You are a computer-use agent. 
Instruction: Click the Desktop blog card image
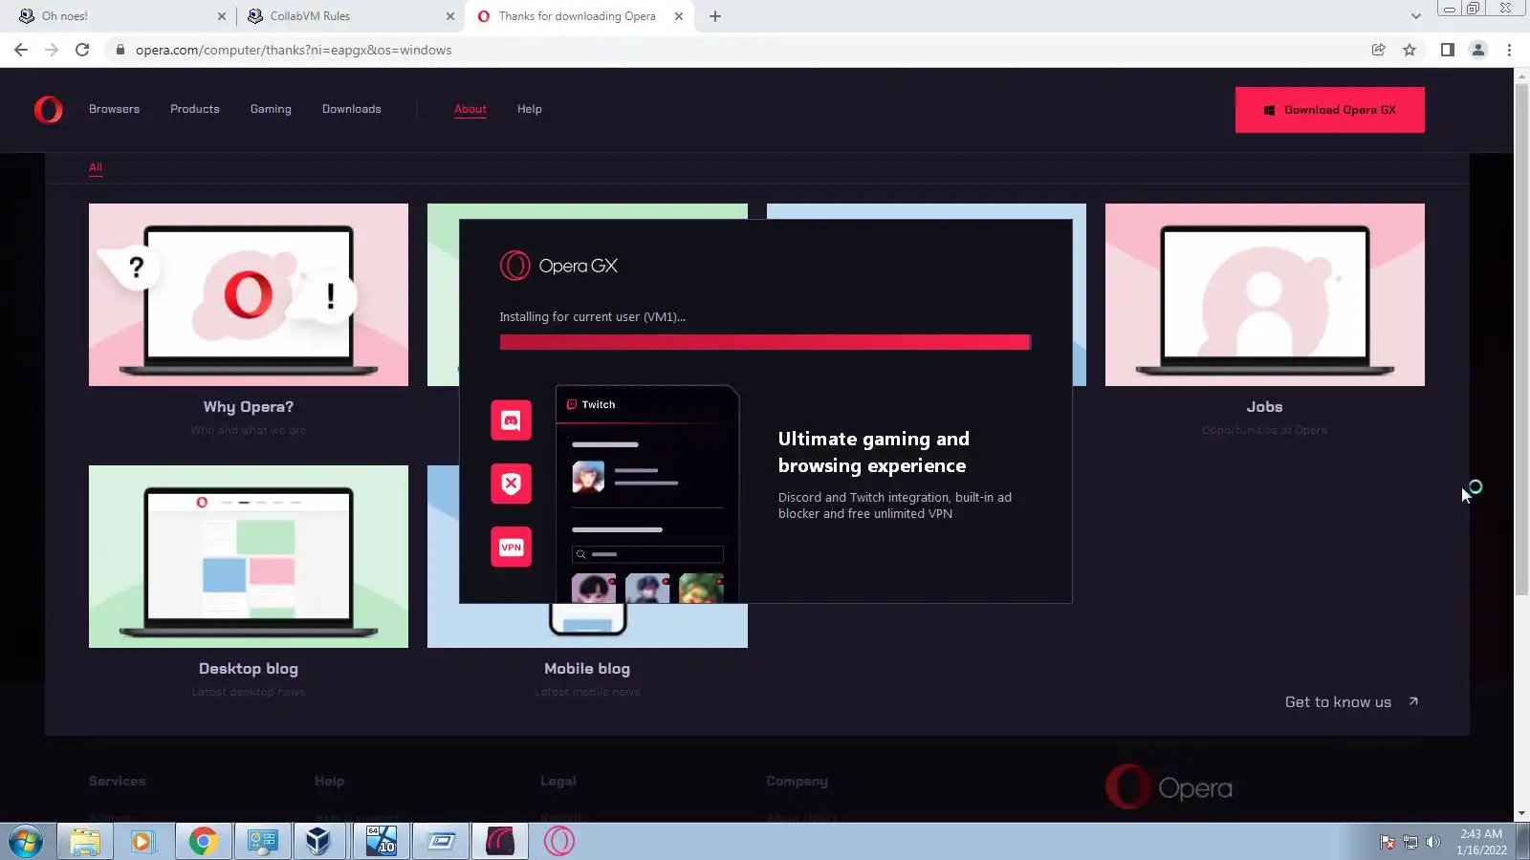pyautogui.click(x=249, y=556)
